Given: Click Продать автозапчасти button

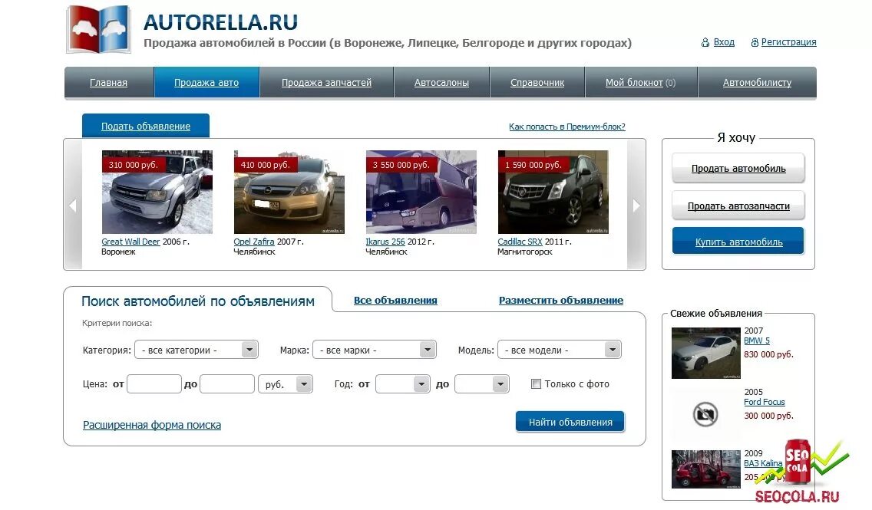Looking at the screenshot, I should coord(738,206).
